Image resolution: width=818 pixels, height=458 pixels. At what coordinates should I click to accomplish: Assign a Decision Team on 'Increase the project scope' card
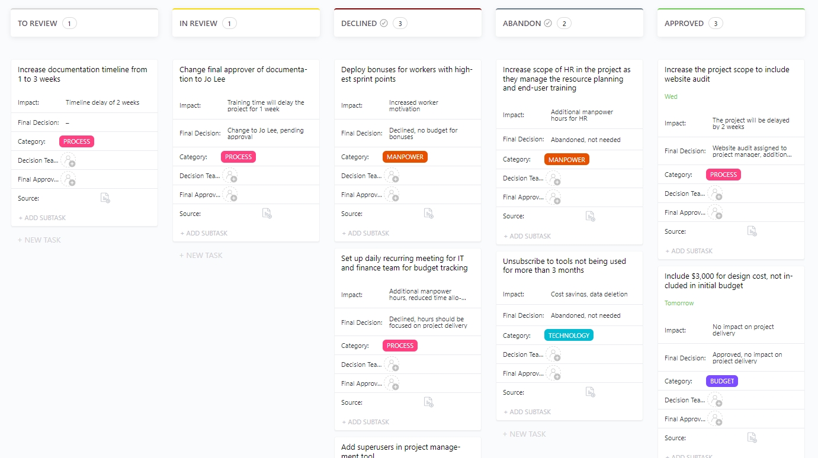click(x=716, y=193)
